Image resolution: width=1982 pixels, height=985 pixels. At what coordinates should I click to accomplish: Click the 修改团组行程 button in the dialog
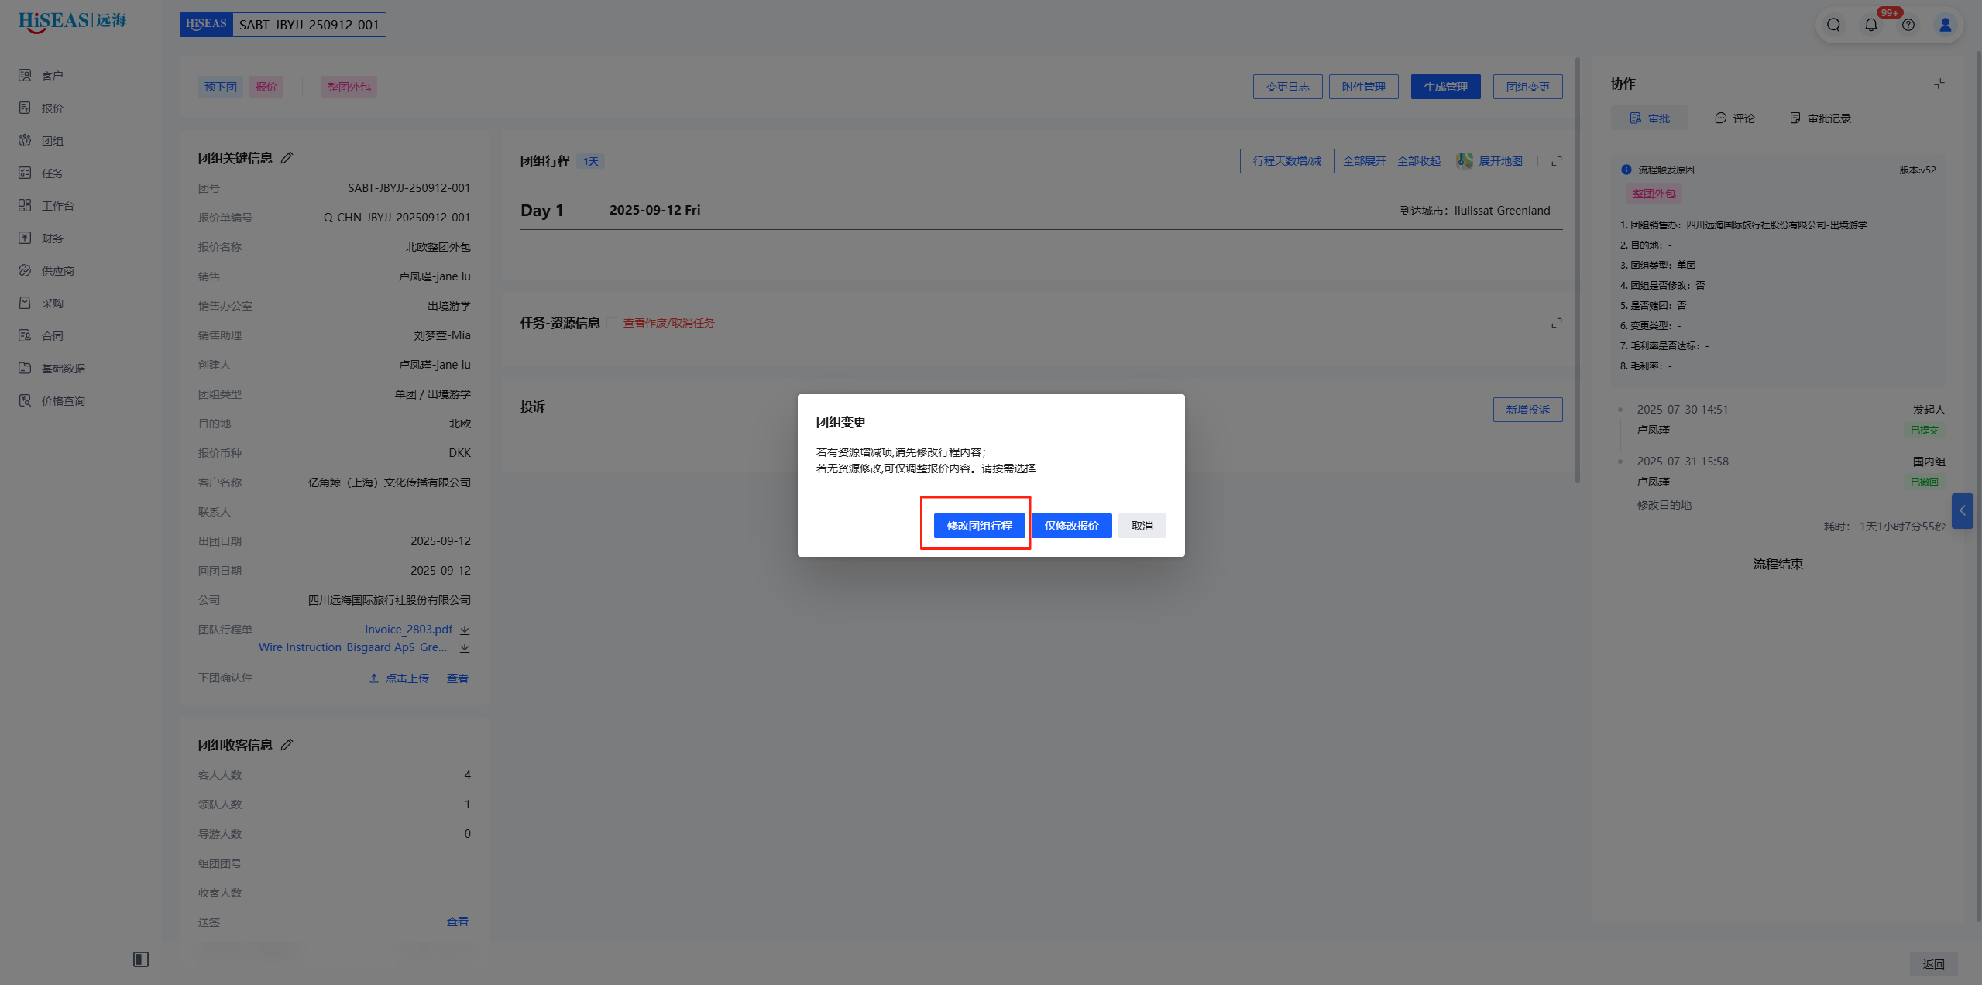(x=979, y=526)
